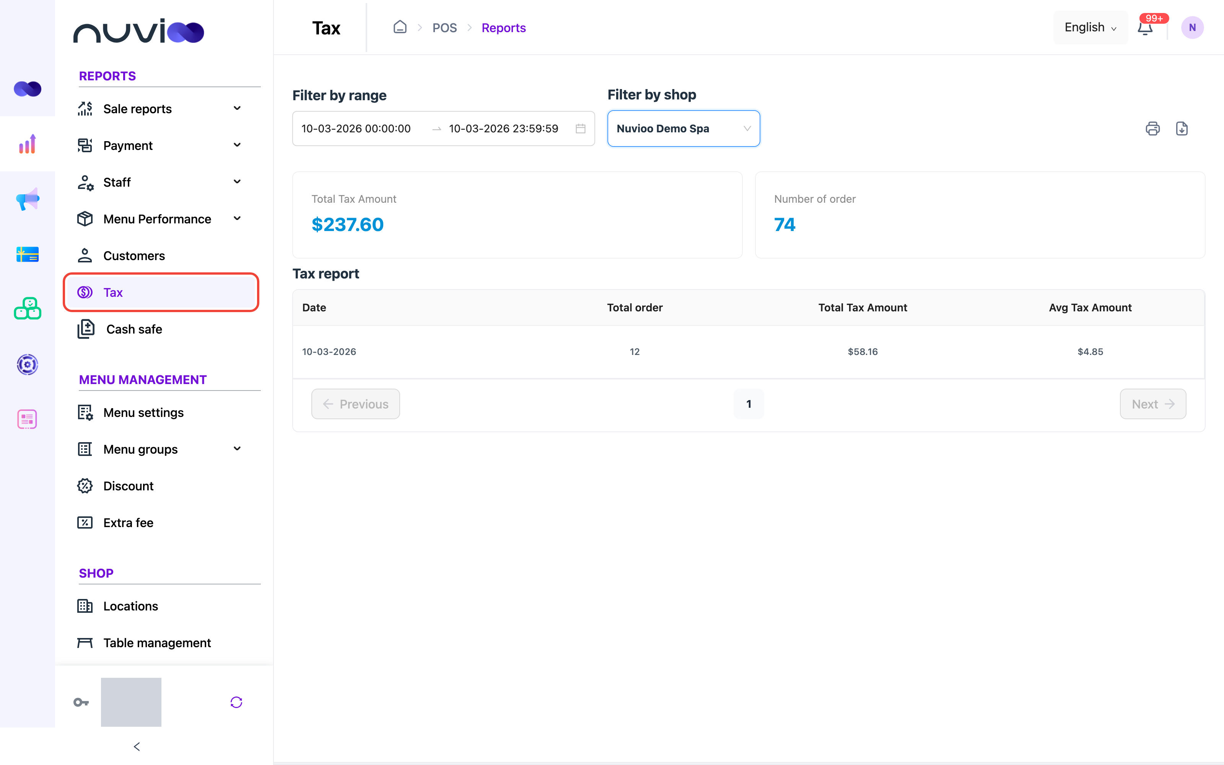This screenshot has width=1224, height=765.
Task: Click the Previous page button
Action: (356, 404)
